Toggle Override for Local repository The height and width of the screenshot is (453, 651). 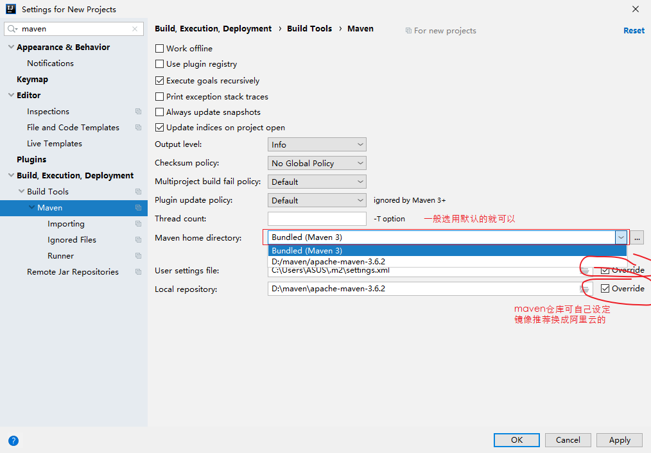coord(605,288)
